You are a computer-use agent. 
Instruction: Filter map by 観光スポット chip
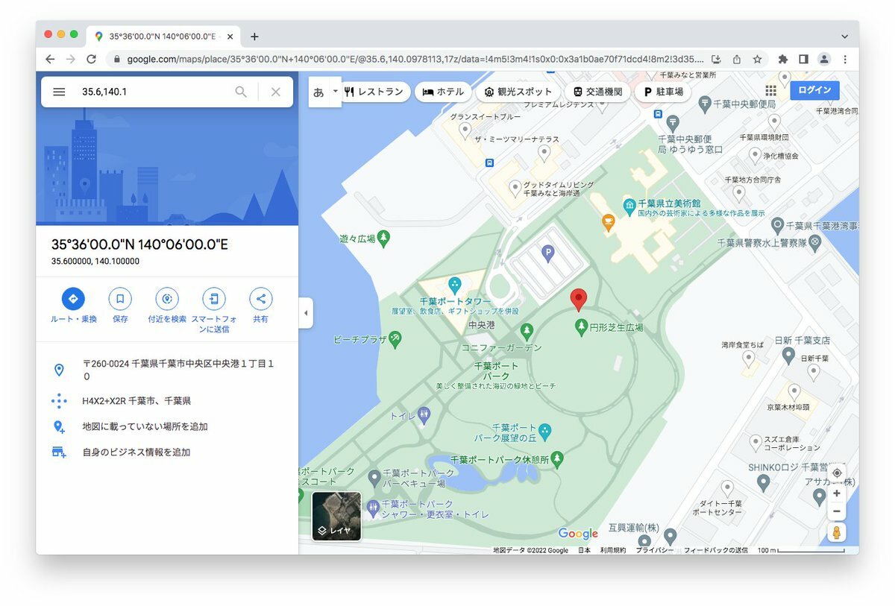[x=518, y=92]
